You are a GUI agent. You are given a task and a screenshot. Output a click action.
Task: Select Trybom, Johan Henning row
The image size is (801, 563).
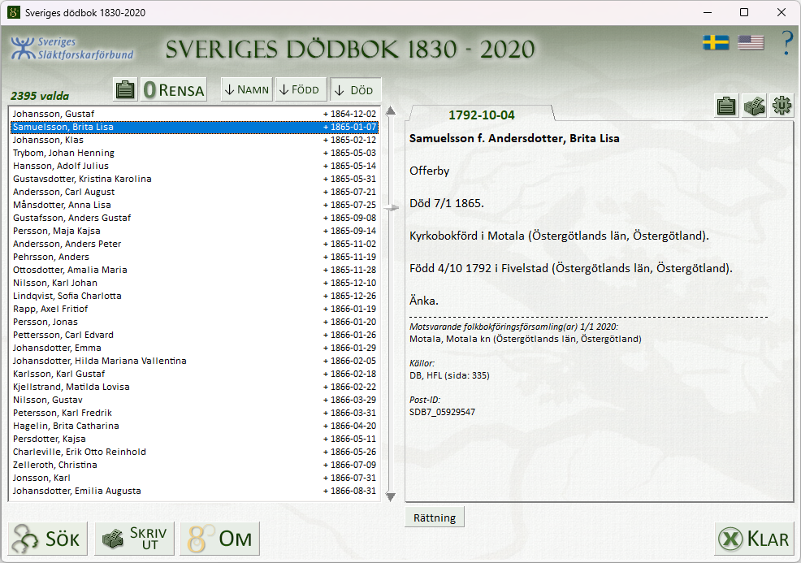click(194, 153)
